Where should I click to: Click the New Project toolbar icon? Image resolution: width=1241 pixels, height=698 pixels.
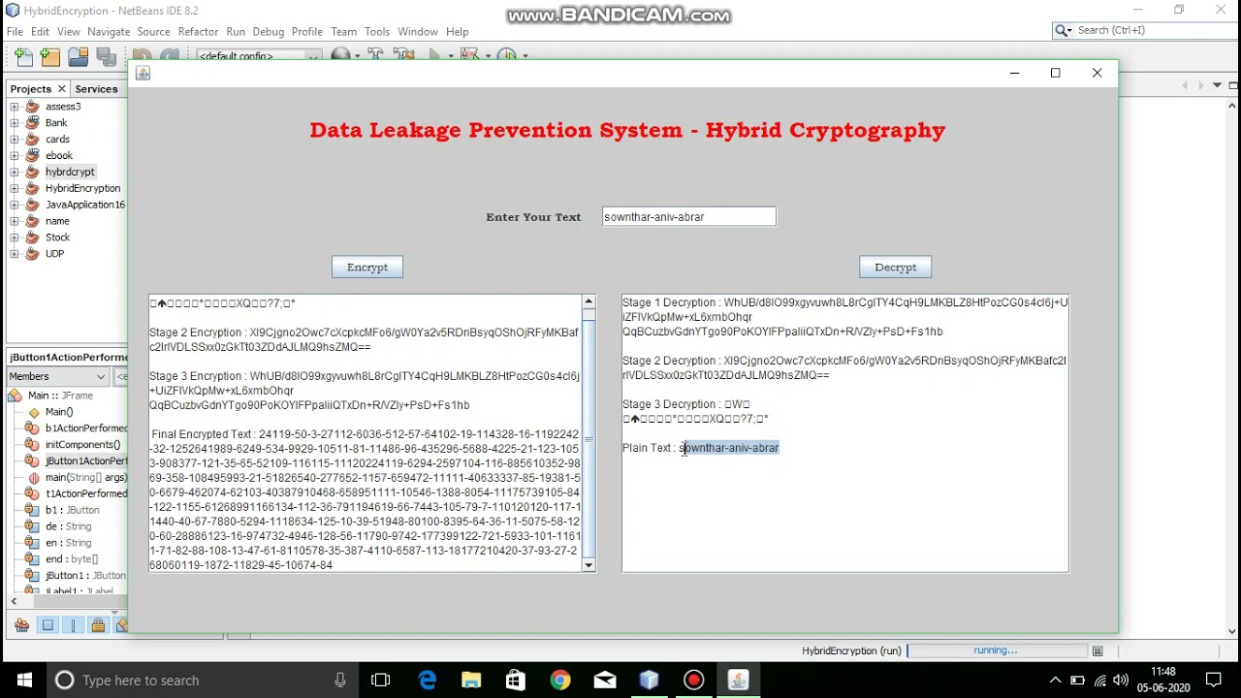pyautogui.click(x=50, y=57)
